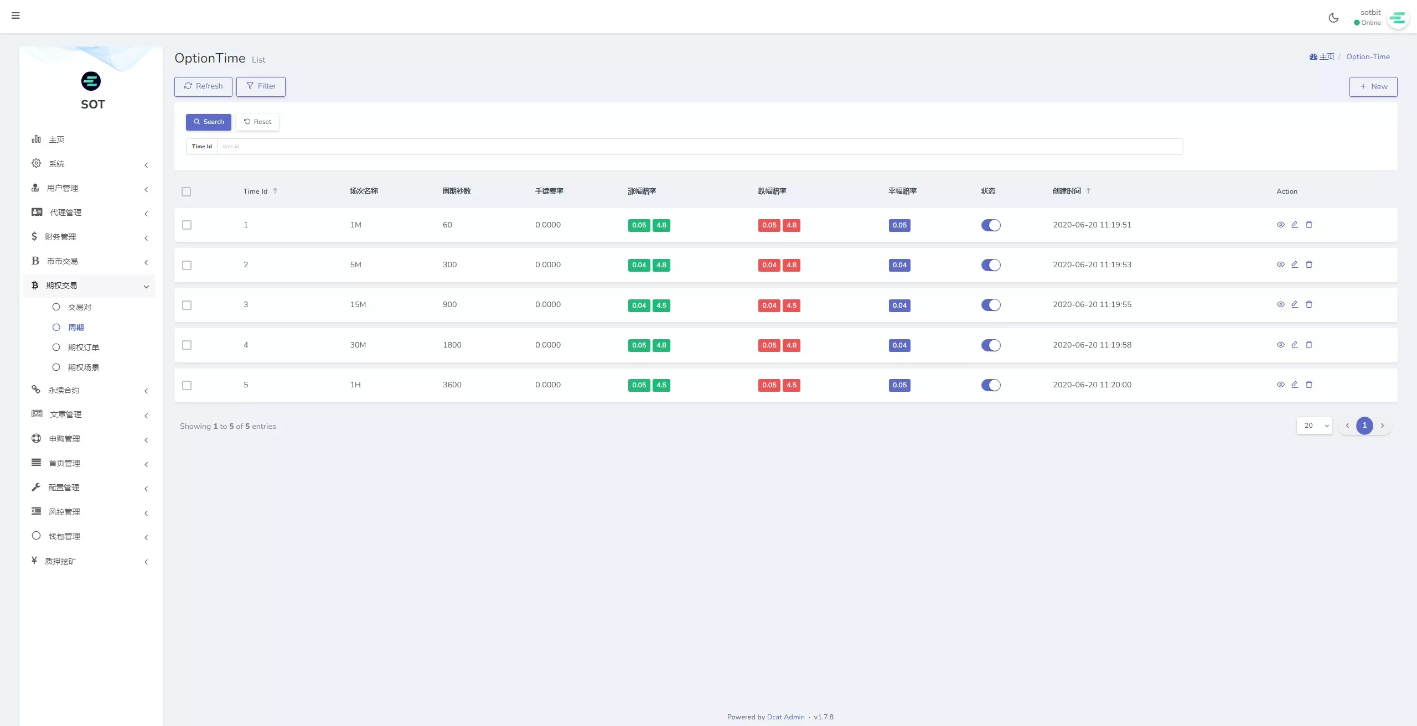Toggle dark mode moon icon
1417x726 pixels.
pos(1333,18)
